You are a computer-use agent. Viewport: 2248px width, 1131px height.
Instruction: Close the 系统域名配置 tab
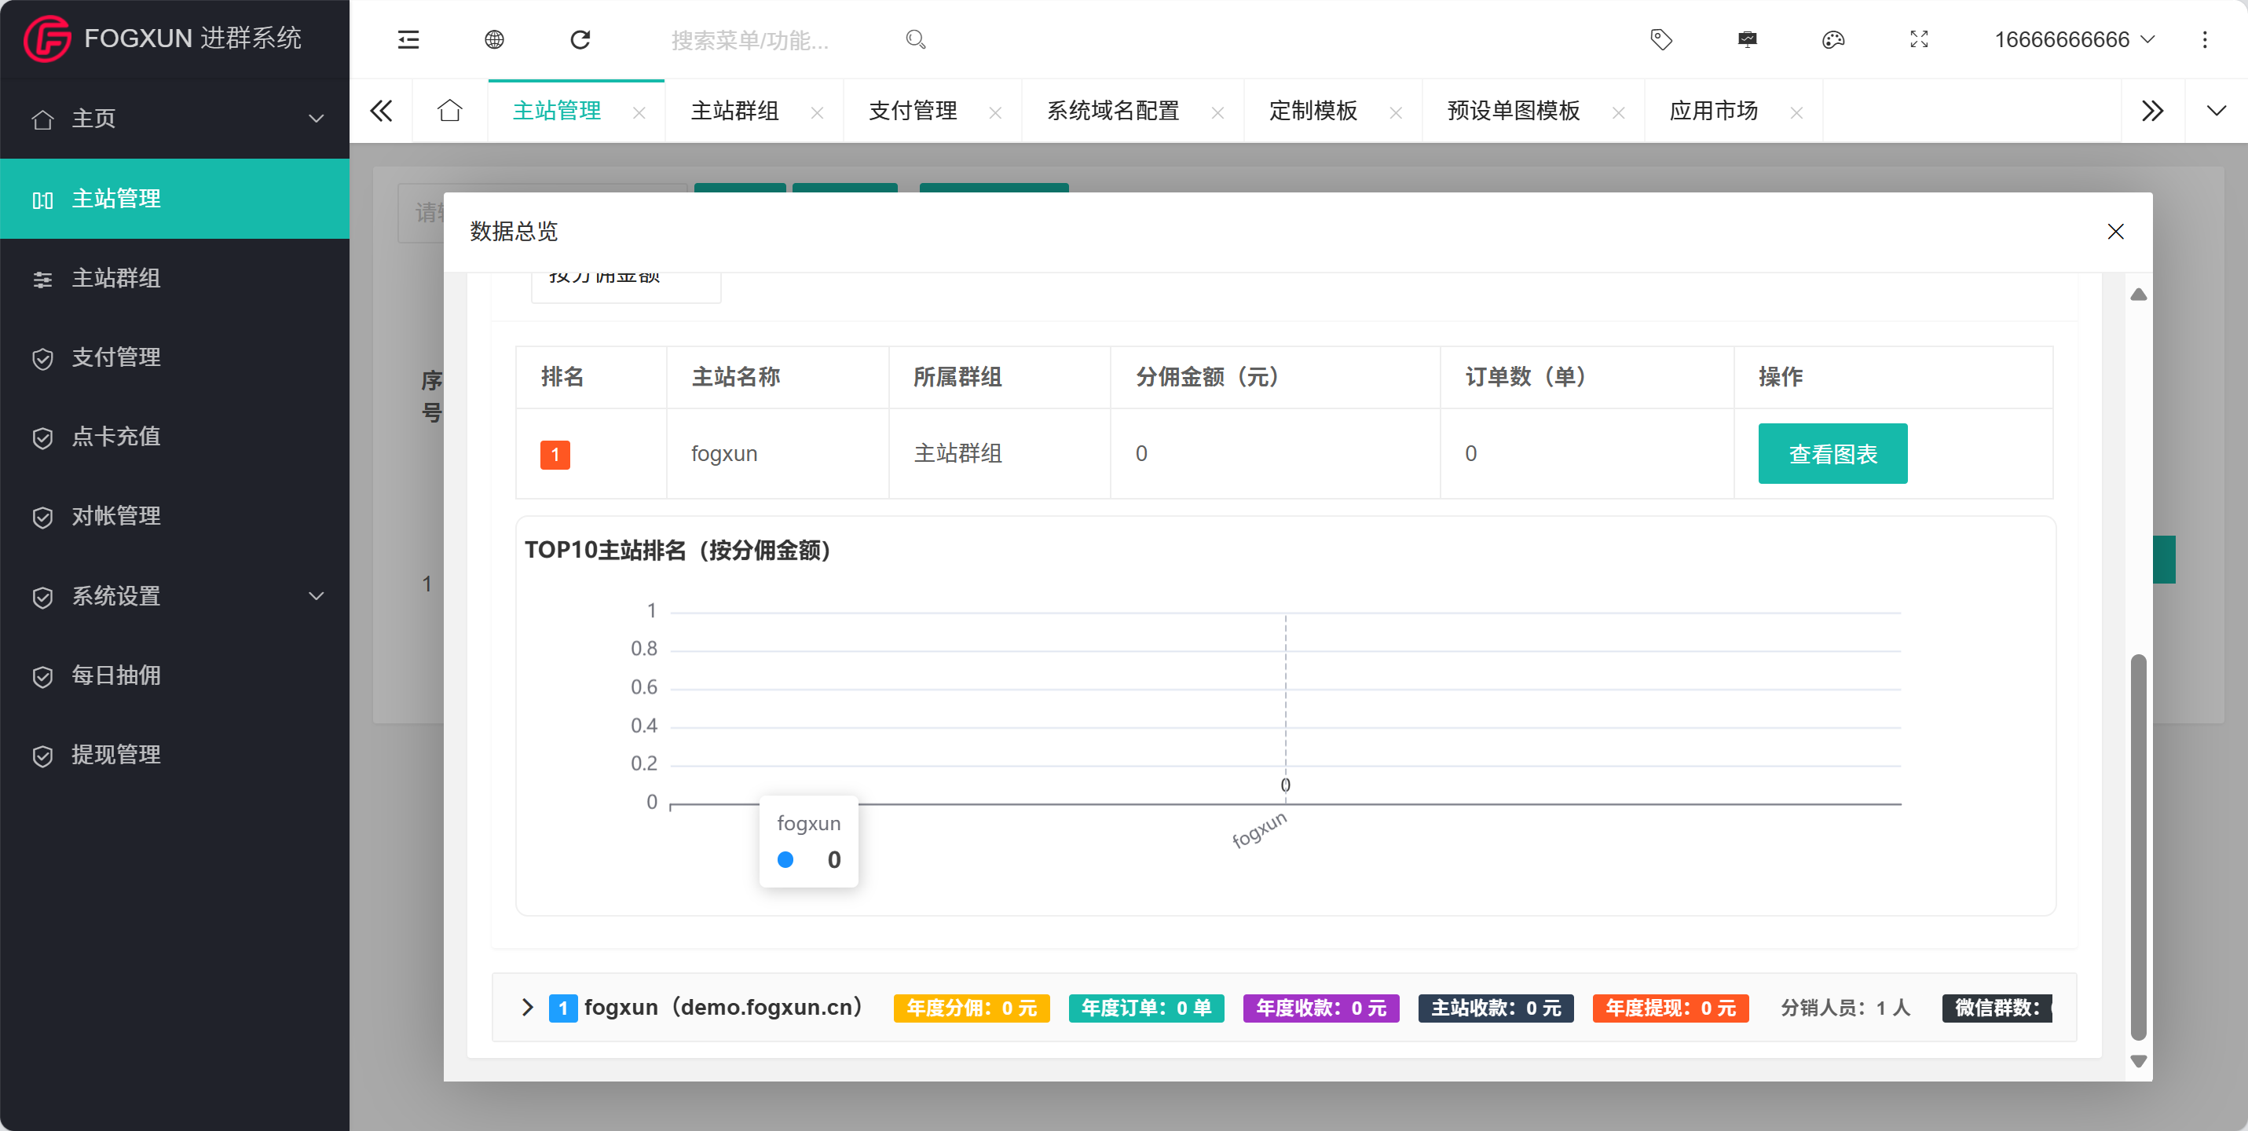click(x=1217, y=112)
